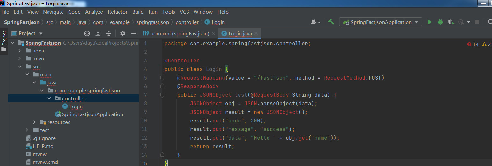Click the example breadcrumb in navigation bar

pos(120,22)
